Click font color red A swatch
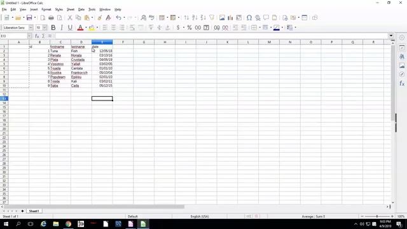 pos(80,27)
